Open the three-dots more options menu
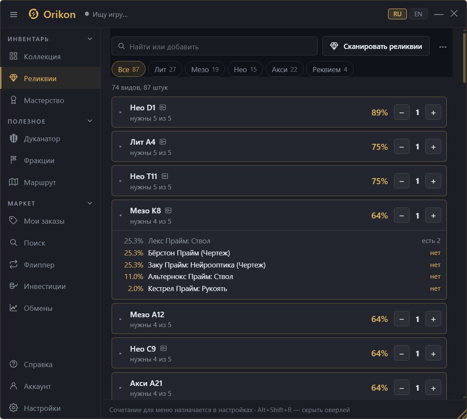The image size is (467, 419). tap(443, 47)
